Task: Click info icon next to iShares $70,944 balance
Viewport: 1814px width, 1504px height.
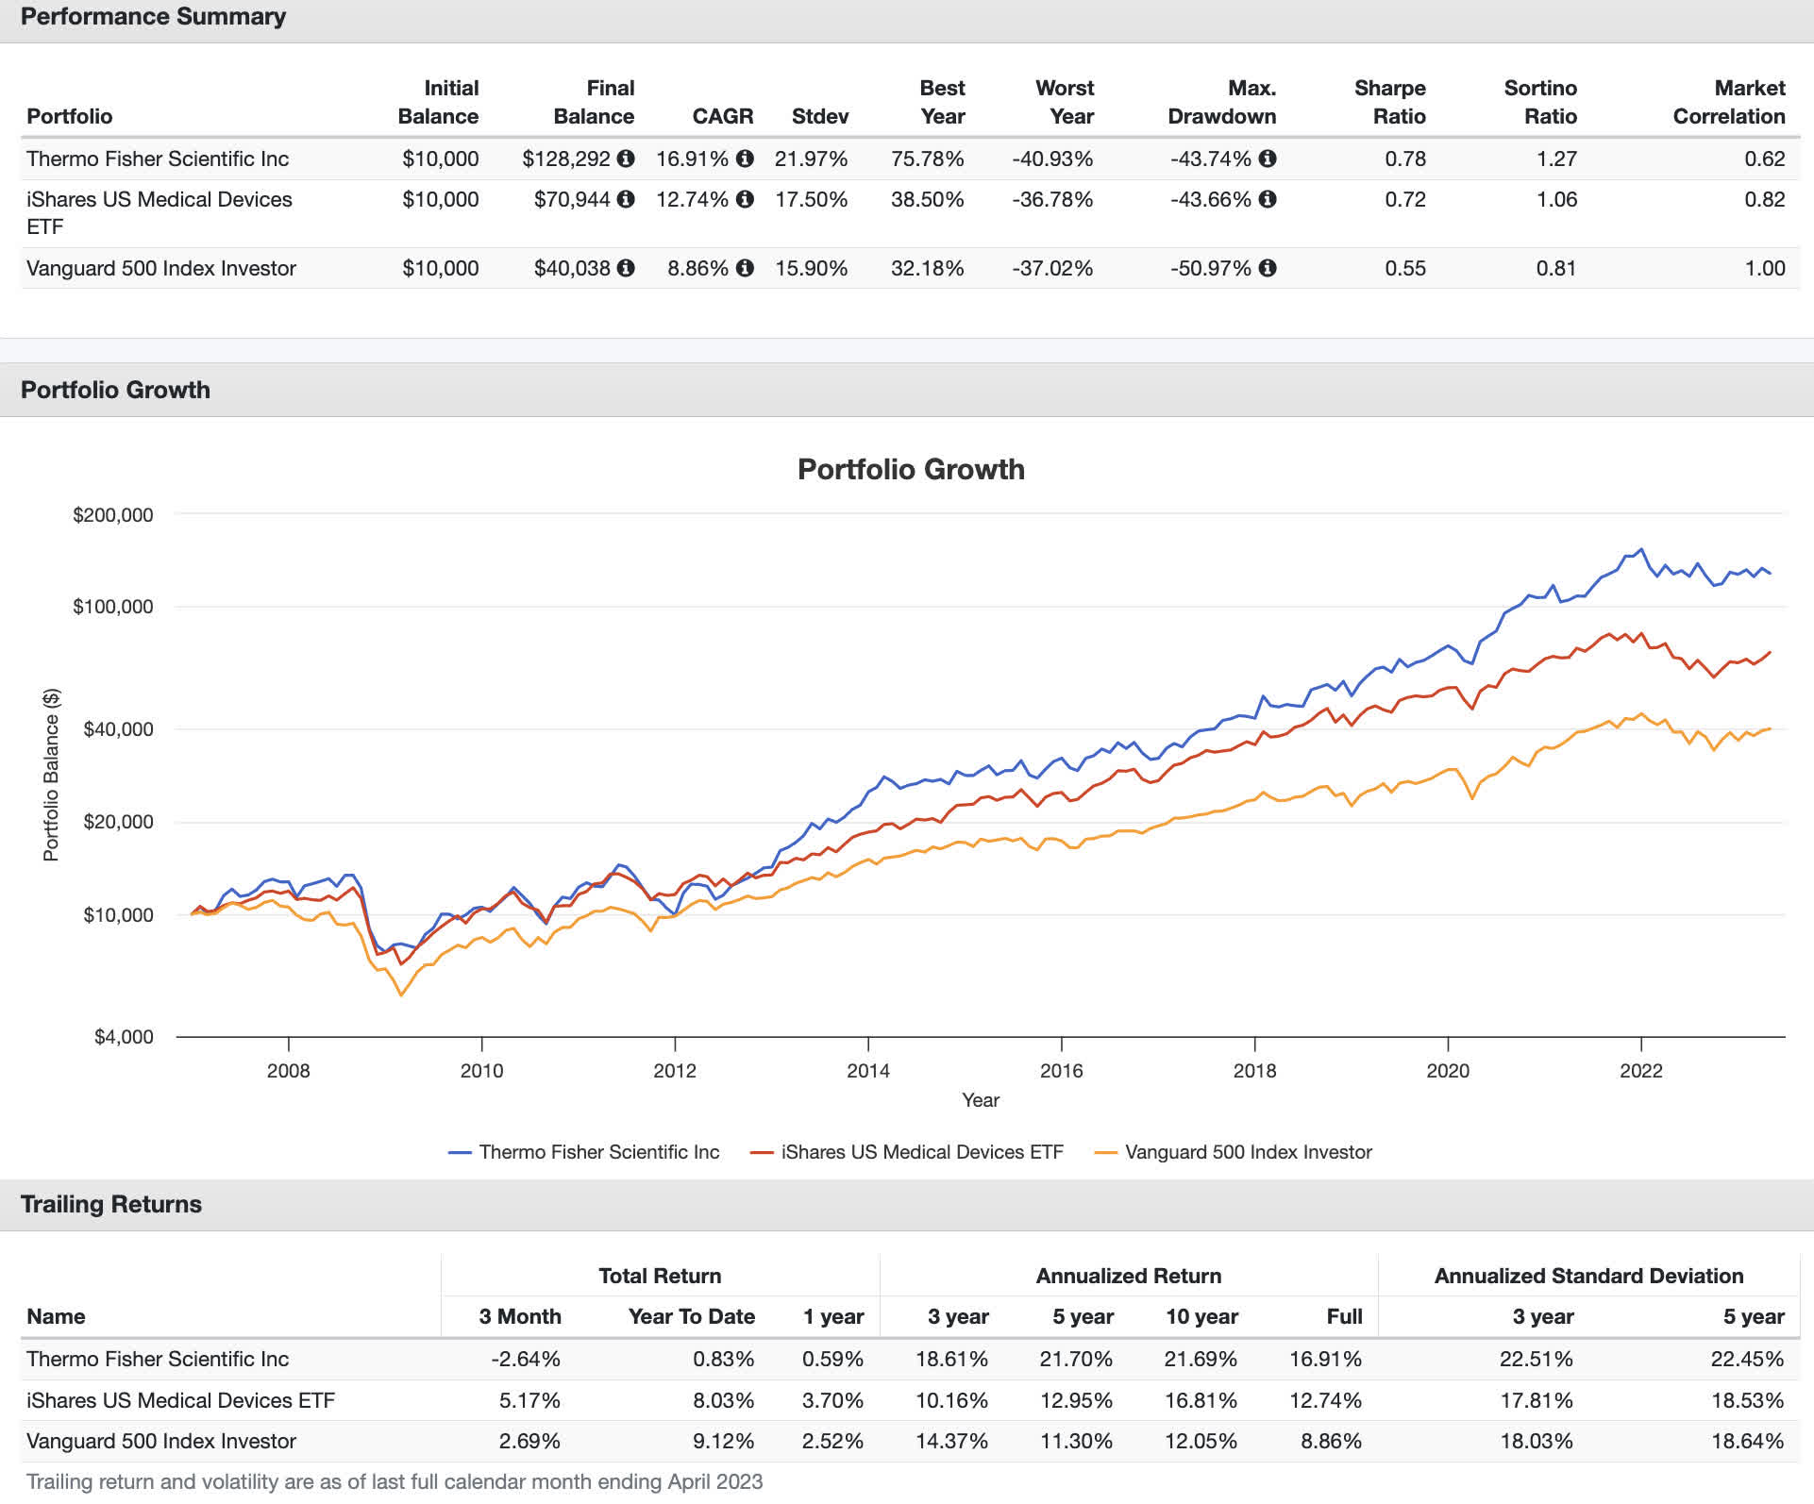Action: click(x=626, y=199)
